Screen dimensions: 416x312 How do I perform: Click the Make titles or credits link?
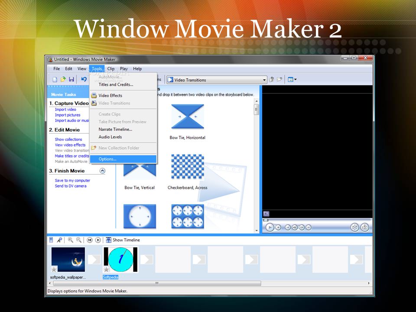[72, 156]
